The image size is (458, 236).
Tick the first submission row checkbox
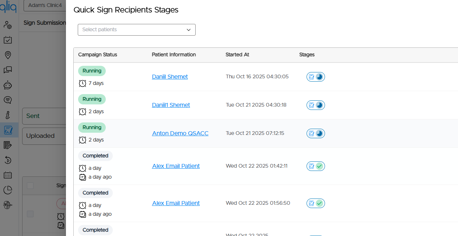click(x=30, y=214)
